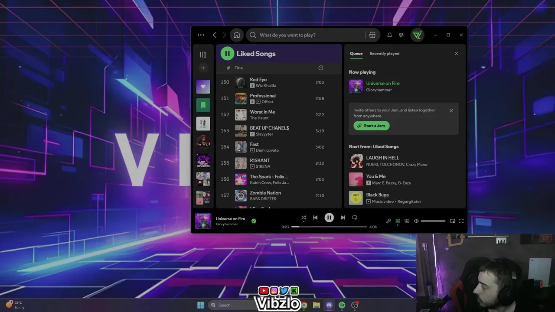Screen dimensions: 555x312
Task: Toggle repeat mode
Action: pyautogui.click(x=355, y=218)
